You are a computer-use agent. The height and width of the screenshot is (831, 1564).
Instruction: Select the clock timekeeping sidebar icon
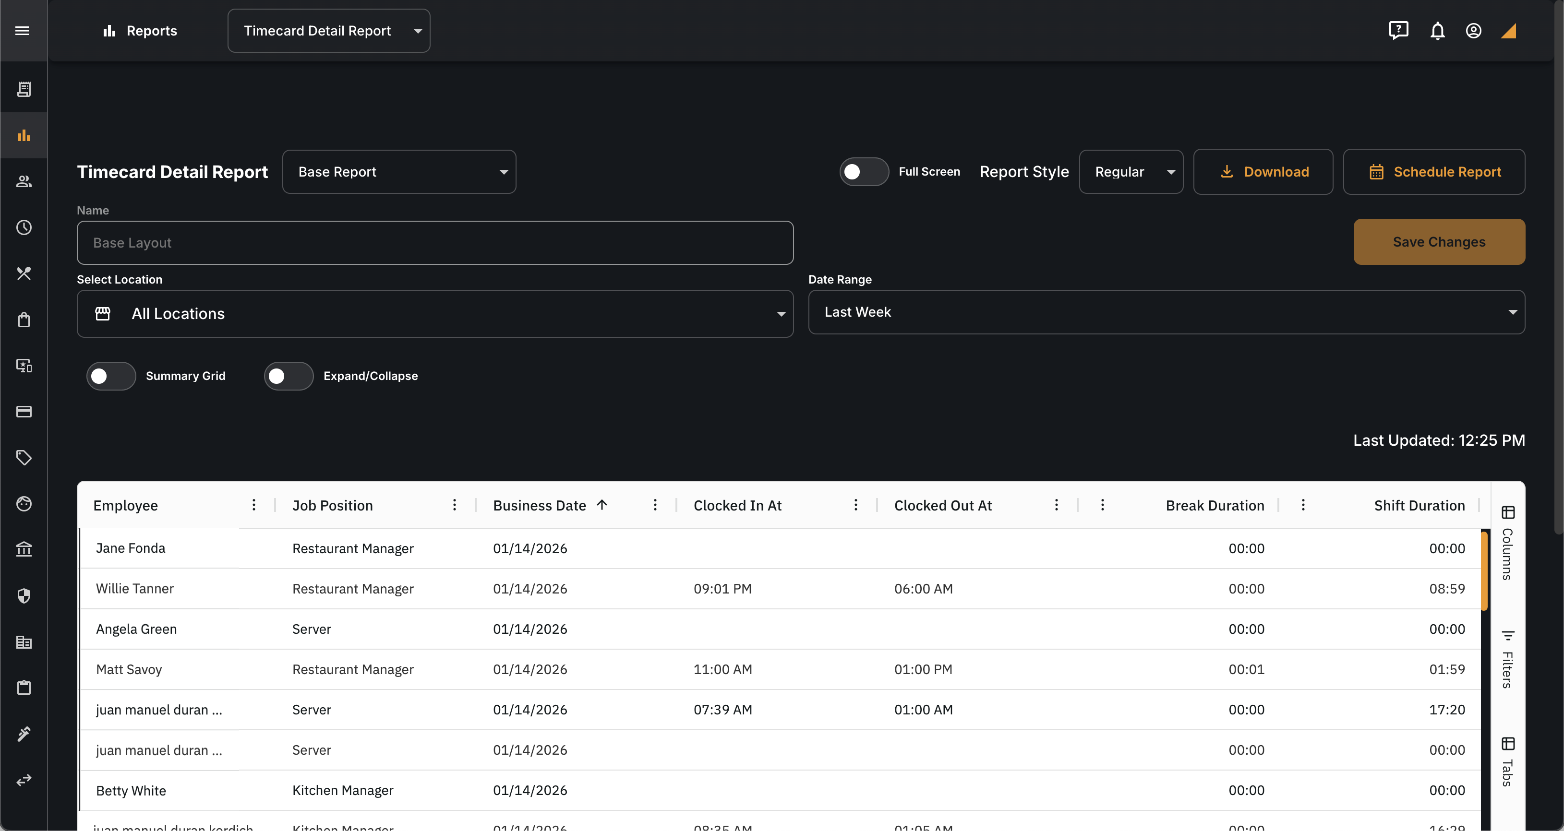[x=24, y=227]
